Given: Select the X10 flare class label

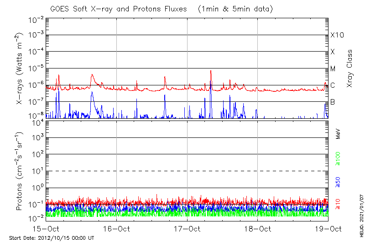Looking at the screenshot, I should click(x=336, y=35).
